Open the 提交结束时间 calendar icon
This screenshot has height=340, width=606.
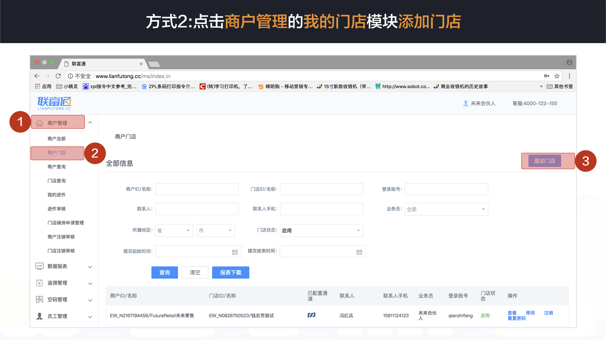359,252
